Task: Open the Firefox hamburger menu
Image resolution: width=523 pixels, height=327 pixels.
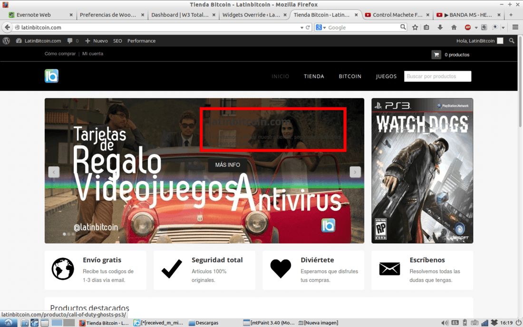Action: (x=515, y=28)
